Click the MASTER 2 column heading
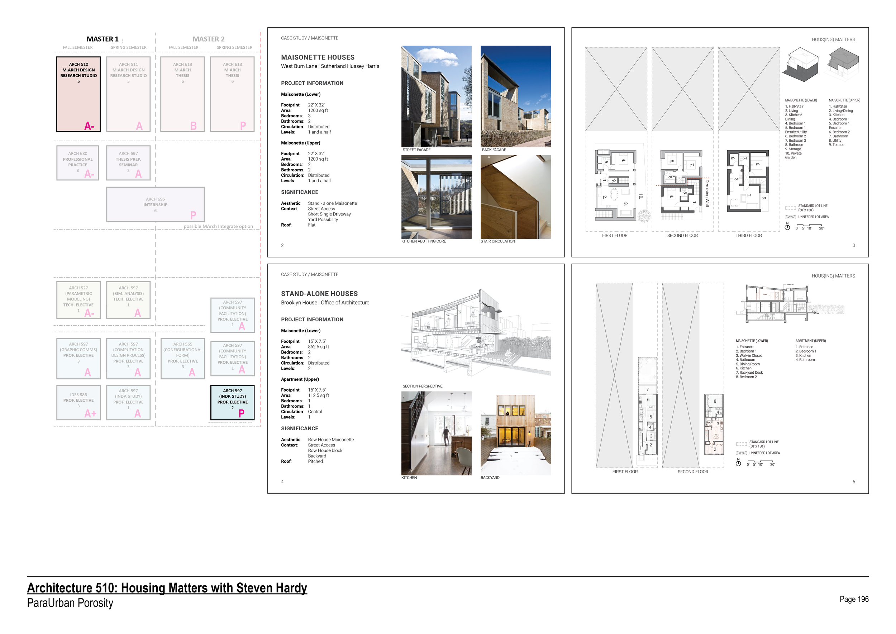896x634 pixels. [x=208, y=39]
